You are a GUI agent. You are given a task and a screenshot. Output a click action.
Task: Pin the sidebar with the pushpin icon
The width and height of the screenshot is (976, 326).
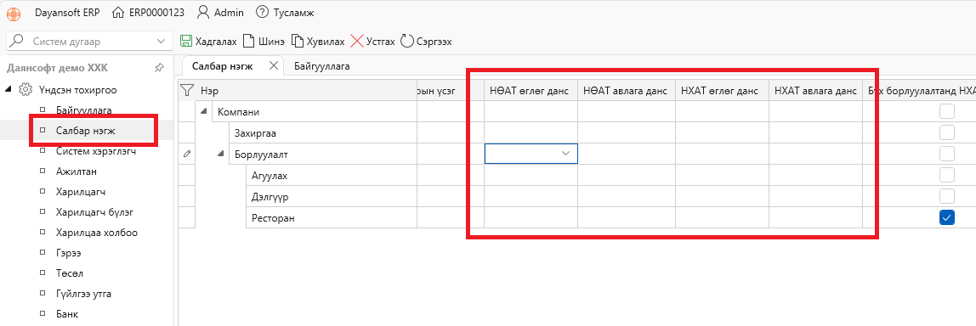click(x=159, y=67)
